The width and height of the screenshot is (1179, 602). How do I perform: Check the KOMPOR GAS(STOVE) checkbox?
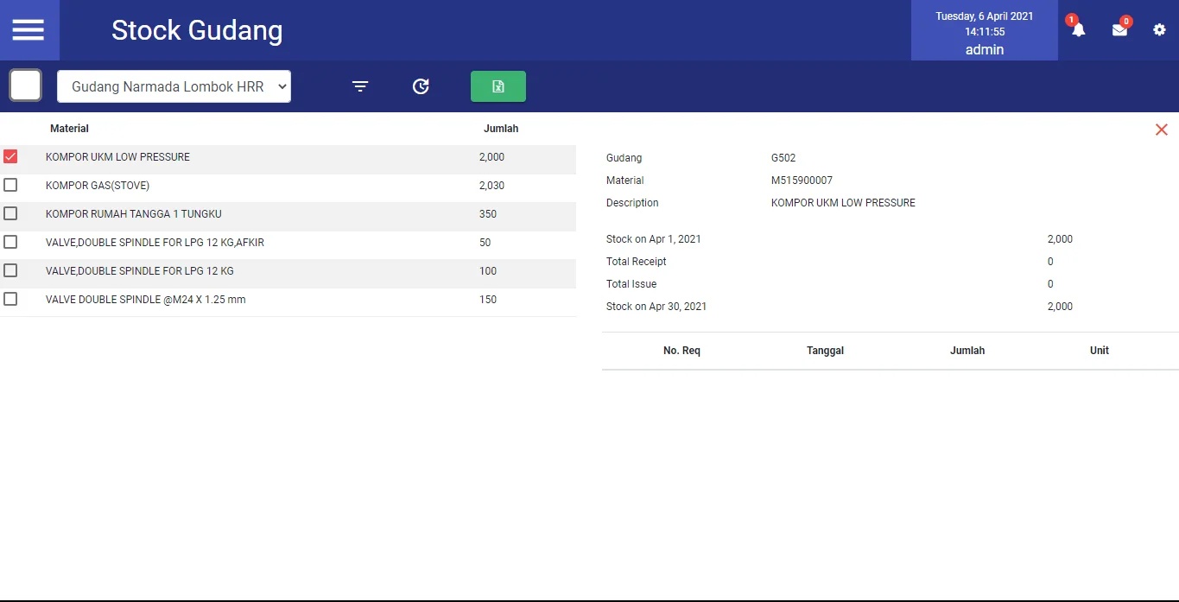(x=10, y=185)
